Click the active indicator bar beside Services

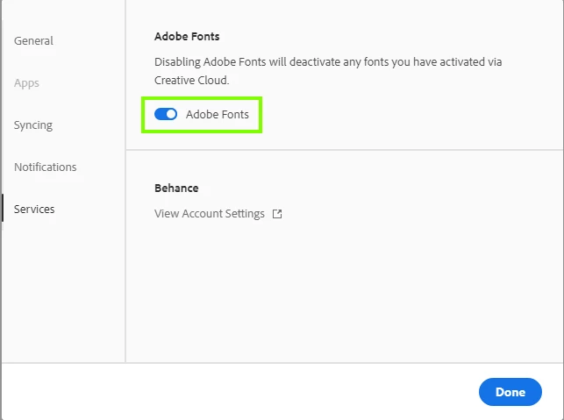point(3,209)
